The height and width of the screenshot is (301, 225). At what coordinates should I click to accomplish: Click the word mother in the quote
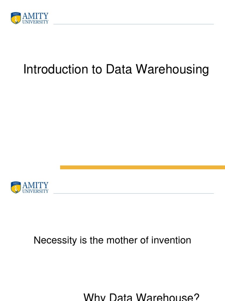coord(122,240)
